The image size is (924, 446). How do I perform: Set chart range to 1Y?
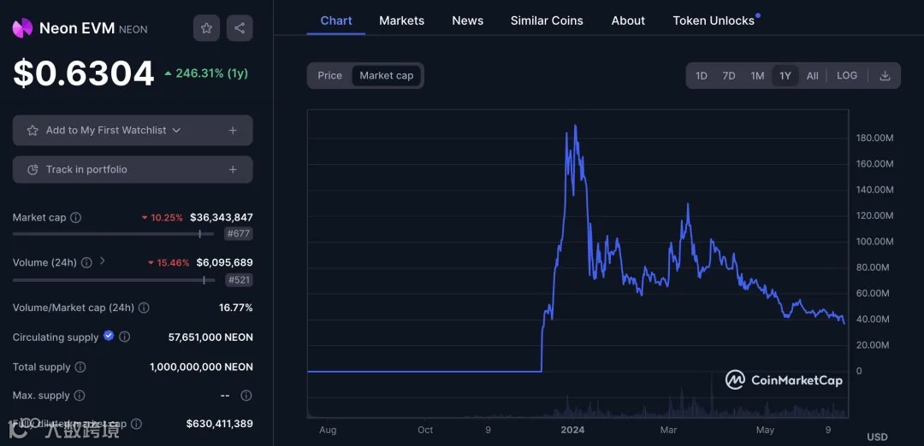[x=785, y=75]
